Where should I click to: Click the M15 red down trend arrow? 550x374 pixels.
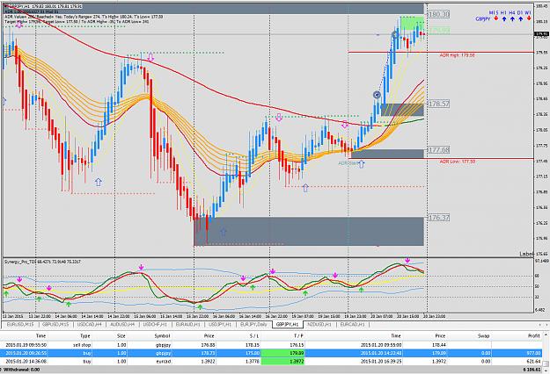coord(496,18)
